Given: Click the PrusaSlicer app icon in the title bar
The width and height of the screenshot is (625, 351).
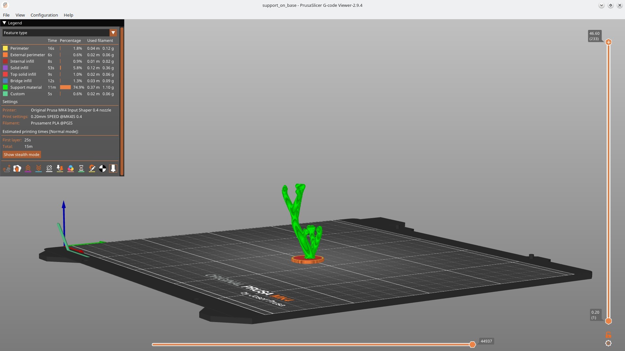Looking at the screenshot, I should tap(5, 5).
